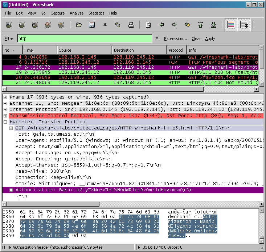Viewport: 266px width, 252px height.
Task: Save capture file floppy icon
Action: coord(92,25)
